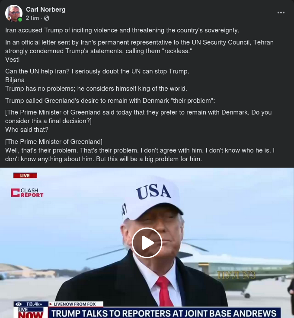294x318 pixels.
Task: Open the three-dots post options menu
Action: click(281, 13)
